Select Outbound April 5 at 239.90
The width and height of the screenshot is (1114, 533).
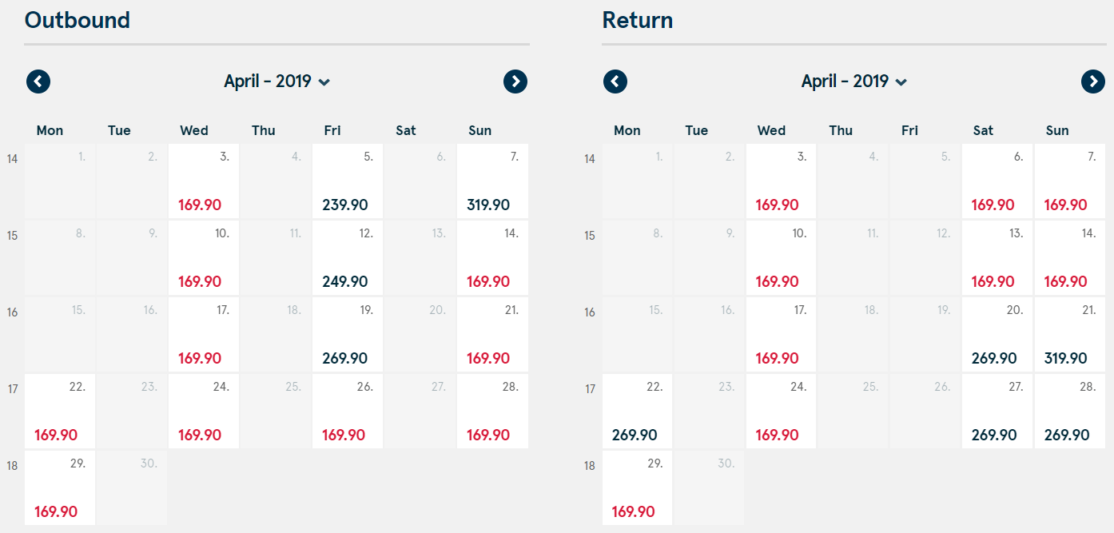tap(348, 181)
